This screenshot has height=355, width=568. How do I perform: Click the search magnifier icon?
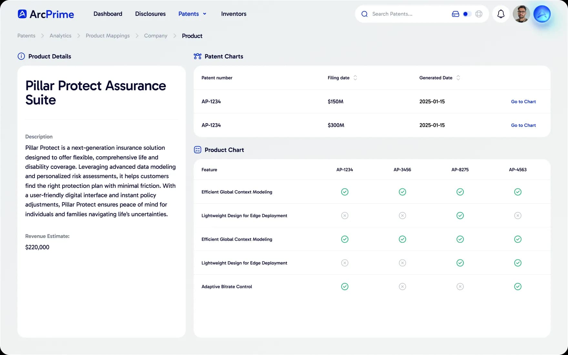pos(364,14)
